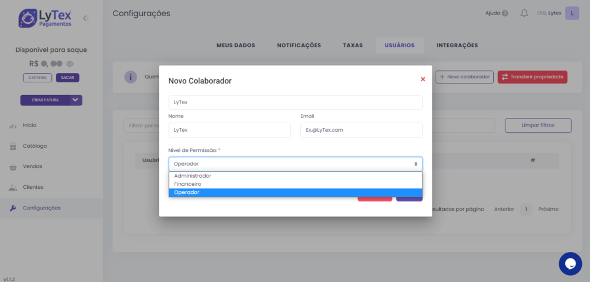Go to Catálogo in sidebar
590x282 pixels.
coord(35,146)
